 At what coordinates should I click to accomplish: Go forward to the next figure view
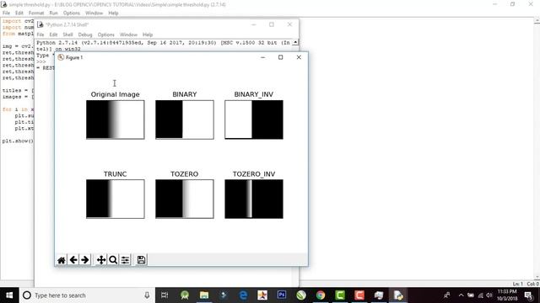coord(85,260)
